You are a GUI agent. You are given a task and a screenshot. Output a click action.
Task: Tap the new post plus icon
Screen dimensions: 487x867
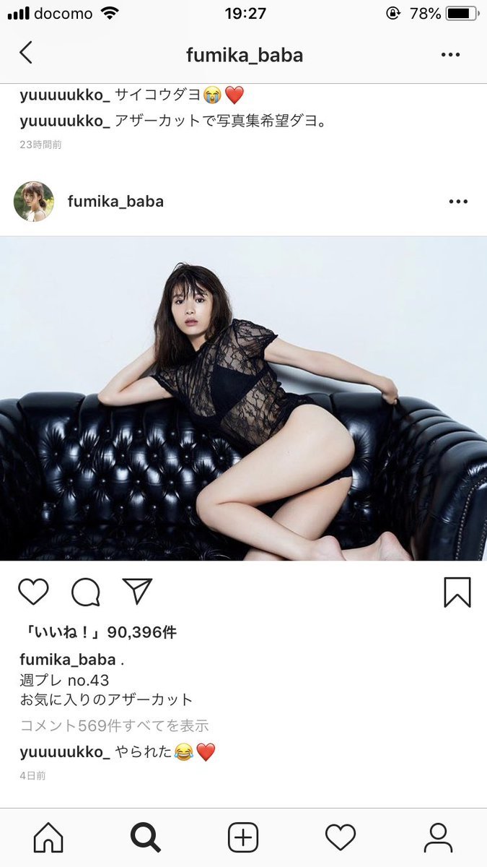243,838
